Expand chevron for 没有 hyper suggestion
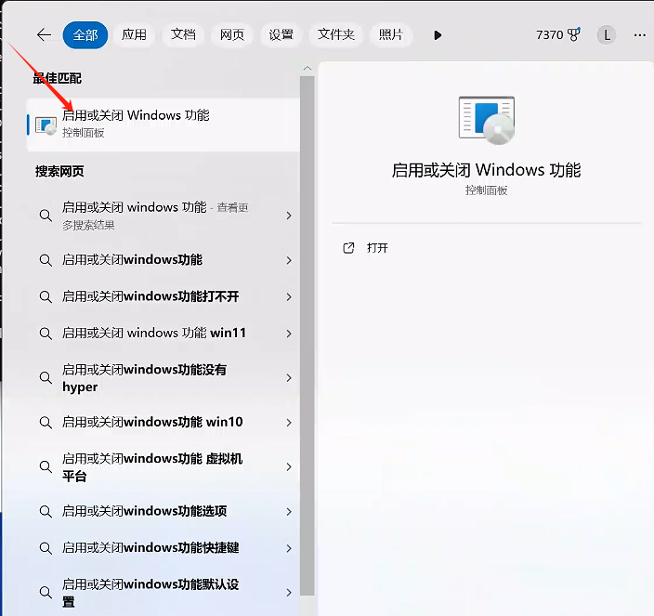This screenshot has height=616, width=654. 289,378
